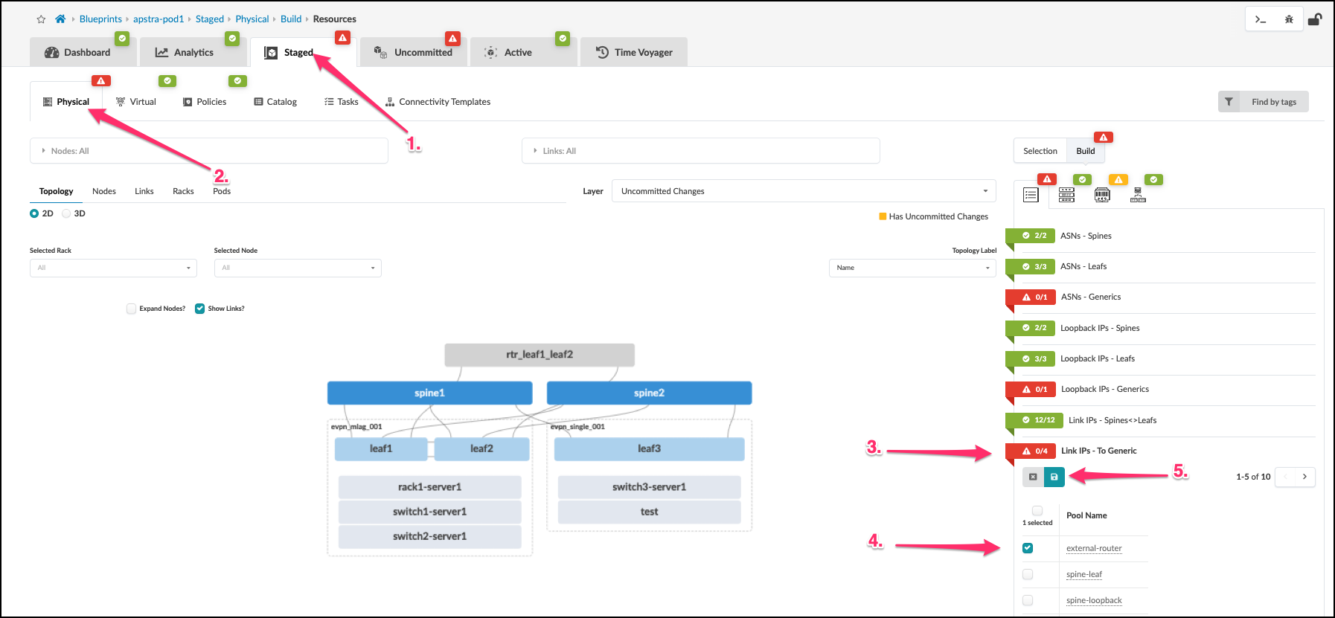Image resolution: width=1335 pixels, height=618 pixels.
Task: Click the Find by tags button
Action: 1264,102
